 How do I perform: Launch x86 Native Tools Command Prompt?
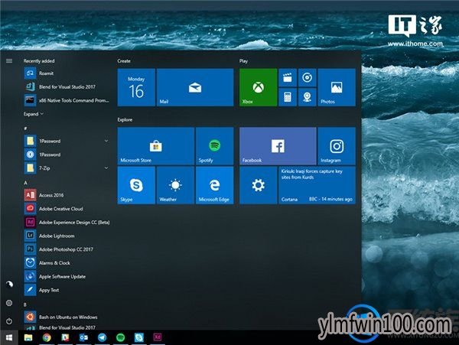[x=67, y=100]
